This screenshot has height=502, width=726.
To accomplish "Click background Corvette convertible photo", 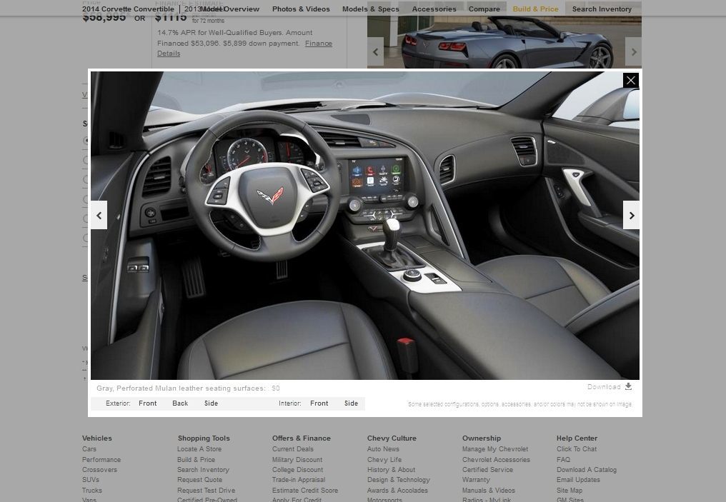I will (x=504, y=43).
